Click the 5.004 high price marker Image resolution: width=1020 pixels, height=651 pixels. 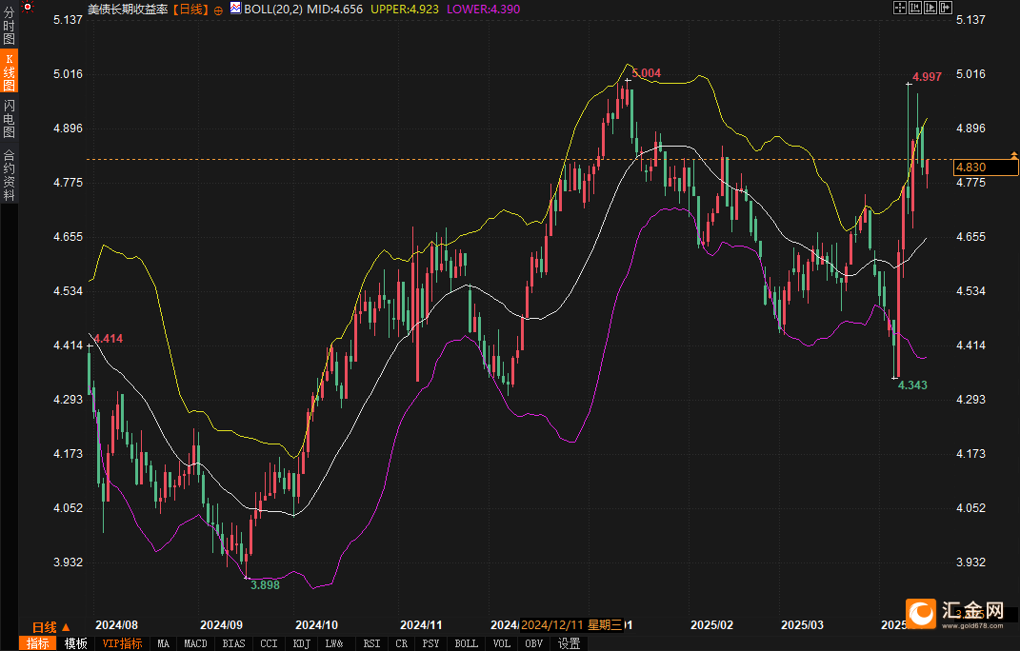pyautogui.click(x=646, y=73)
